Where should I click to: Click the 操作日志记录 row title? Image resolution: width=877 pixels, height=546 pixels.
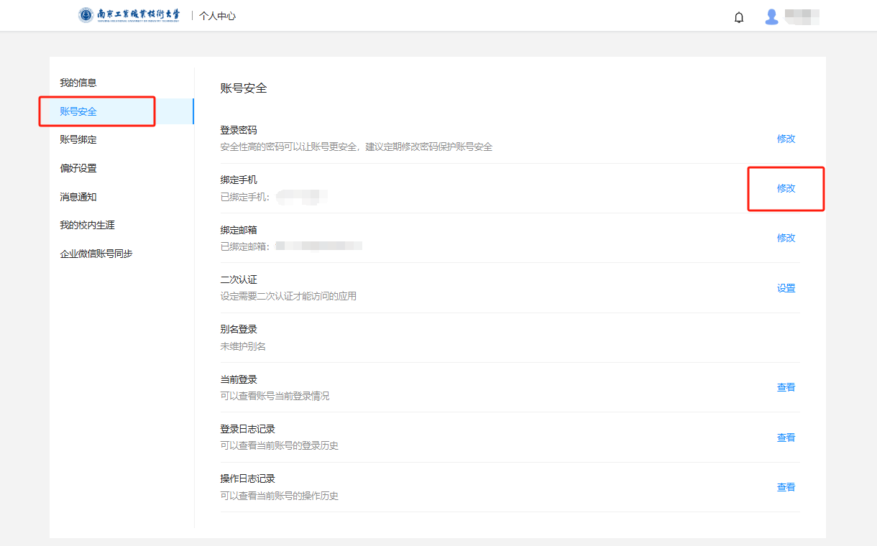pyautogui.click(x=248, y=478)
